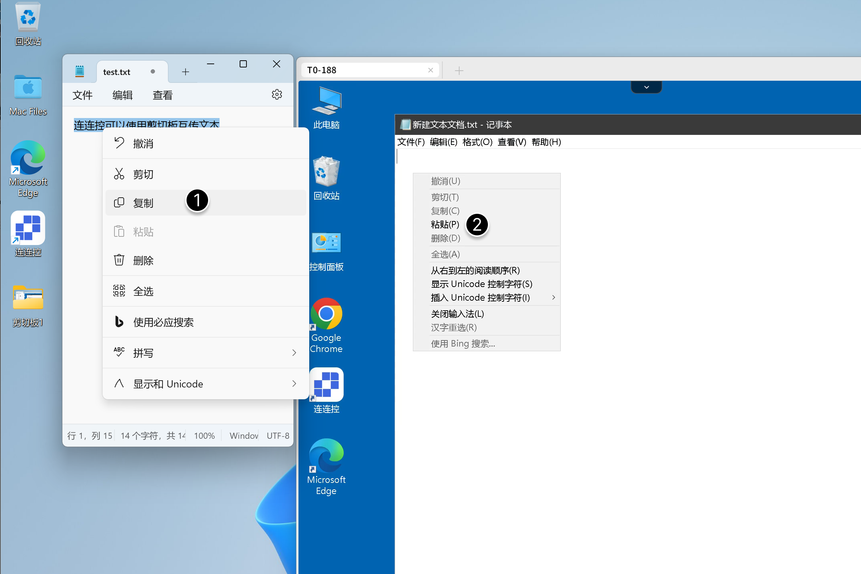
Task: Open 编辑(E) menu in remote Notepad
Action: pos(443,142)
